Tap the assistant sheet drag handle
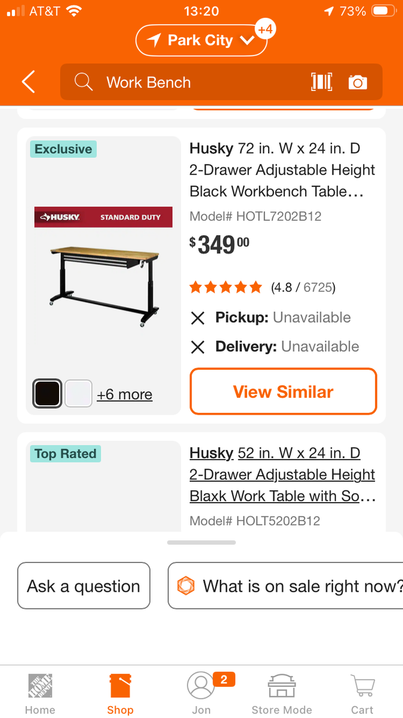Screen dimensions: 403x718 202,543
